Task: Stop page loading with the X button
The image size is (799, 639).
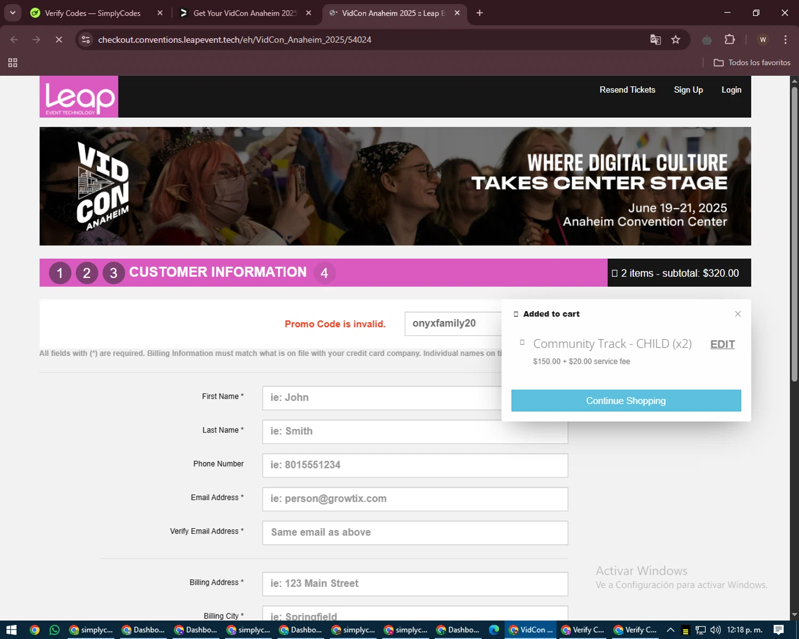Action: (x=59, y=39)
